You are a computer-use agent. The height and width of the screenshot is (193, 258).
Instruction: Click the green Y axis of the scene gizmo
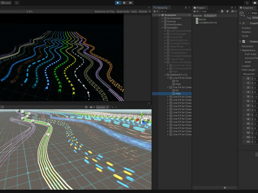point(141,115)
